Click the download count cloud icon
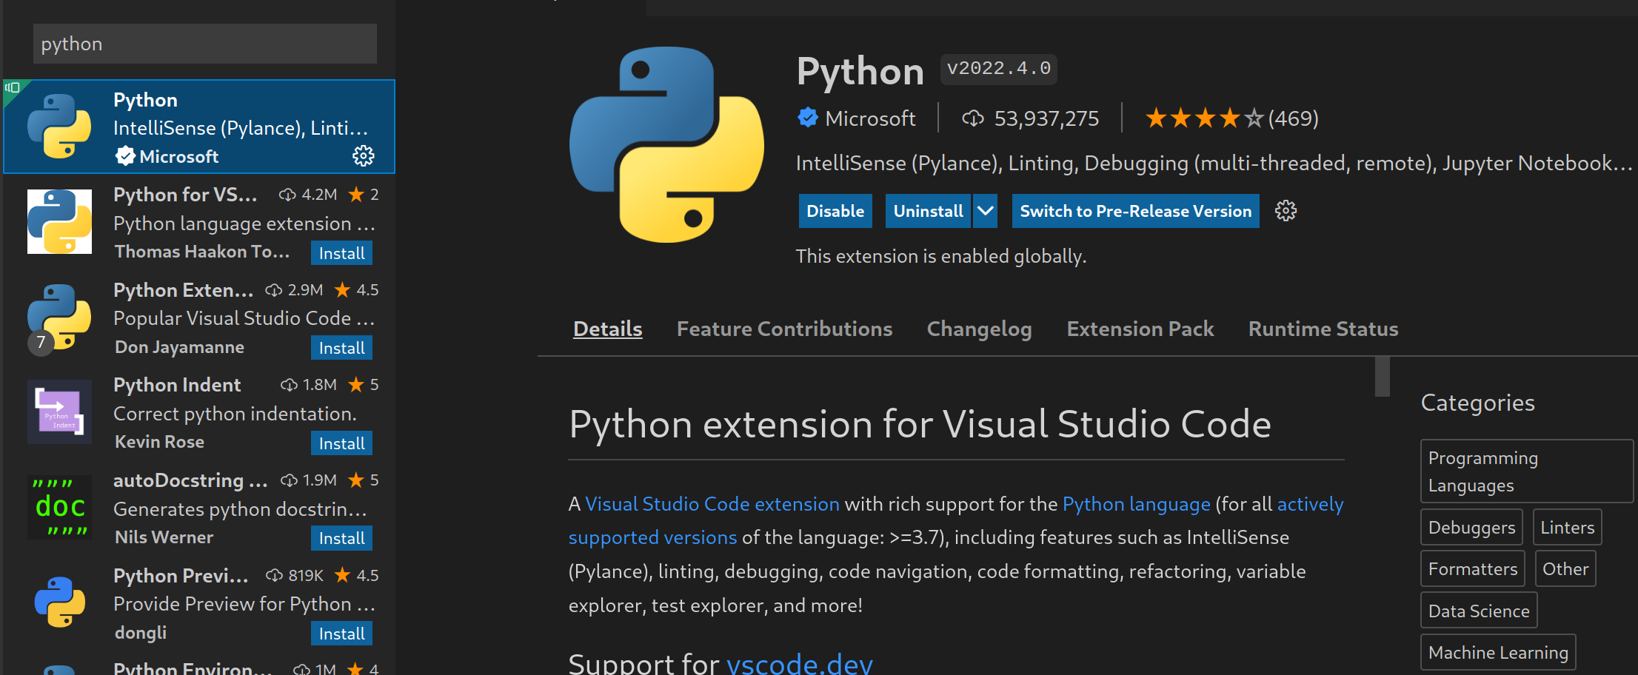The height and width of the screenshot is (675, 1638). [x=972, y=118]
